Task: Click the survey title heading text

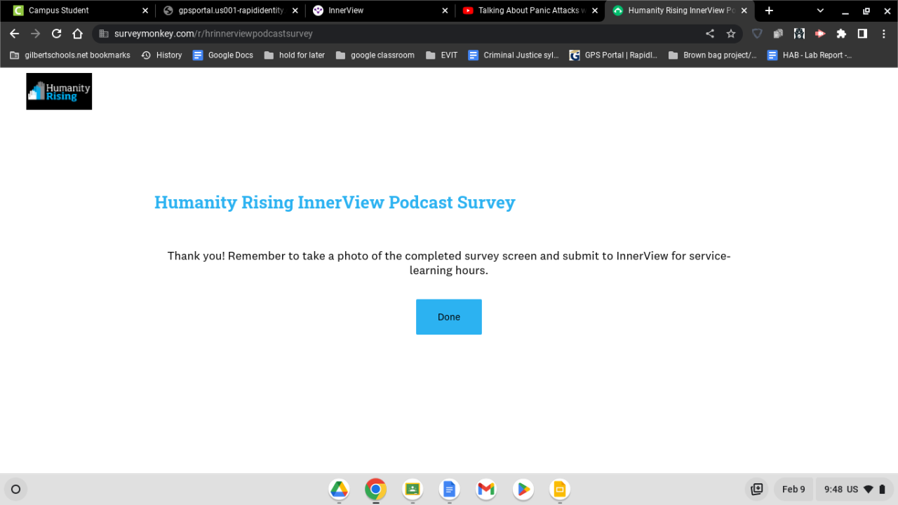Action: coord(335,203)
